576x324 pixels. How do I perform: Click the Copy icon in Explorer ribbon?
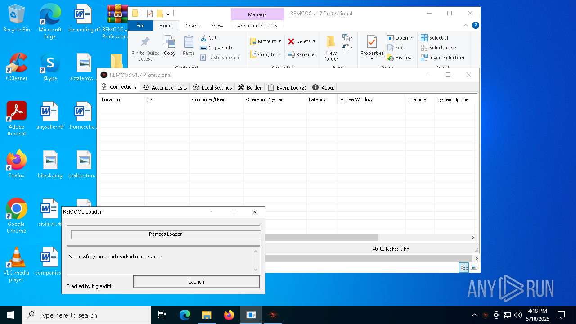[x=170, y=41]
